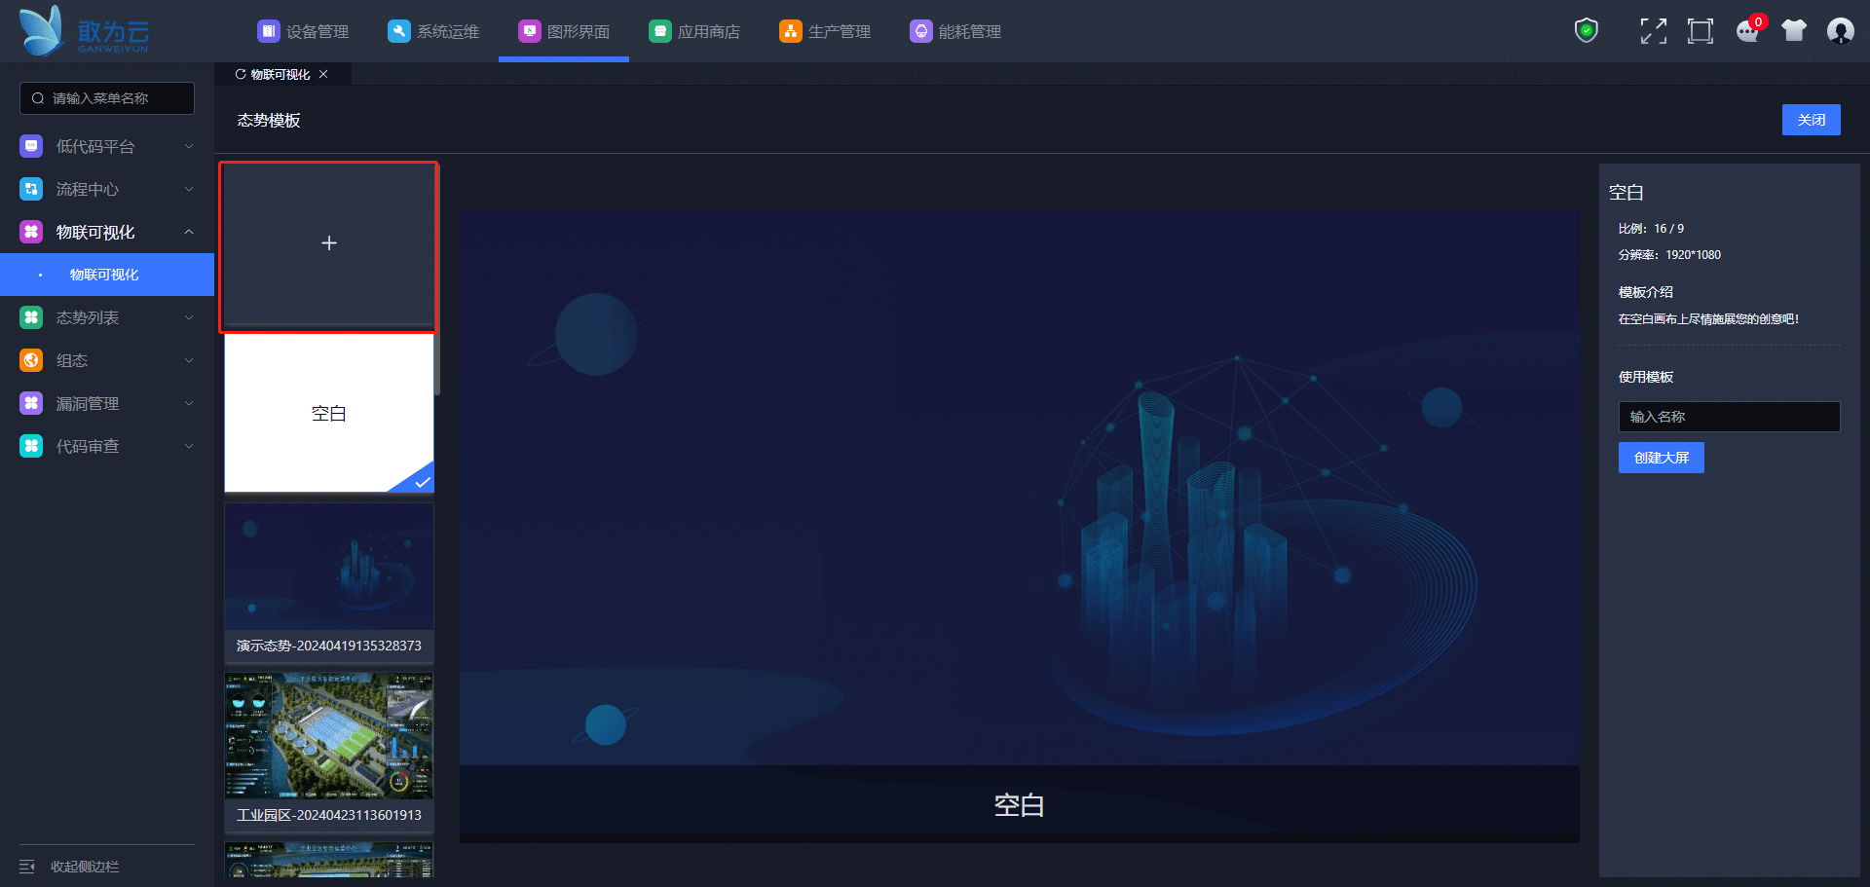Select the 物联可视化 submenu item

[x=107, y=275]
